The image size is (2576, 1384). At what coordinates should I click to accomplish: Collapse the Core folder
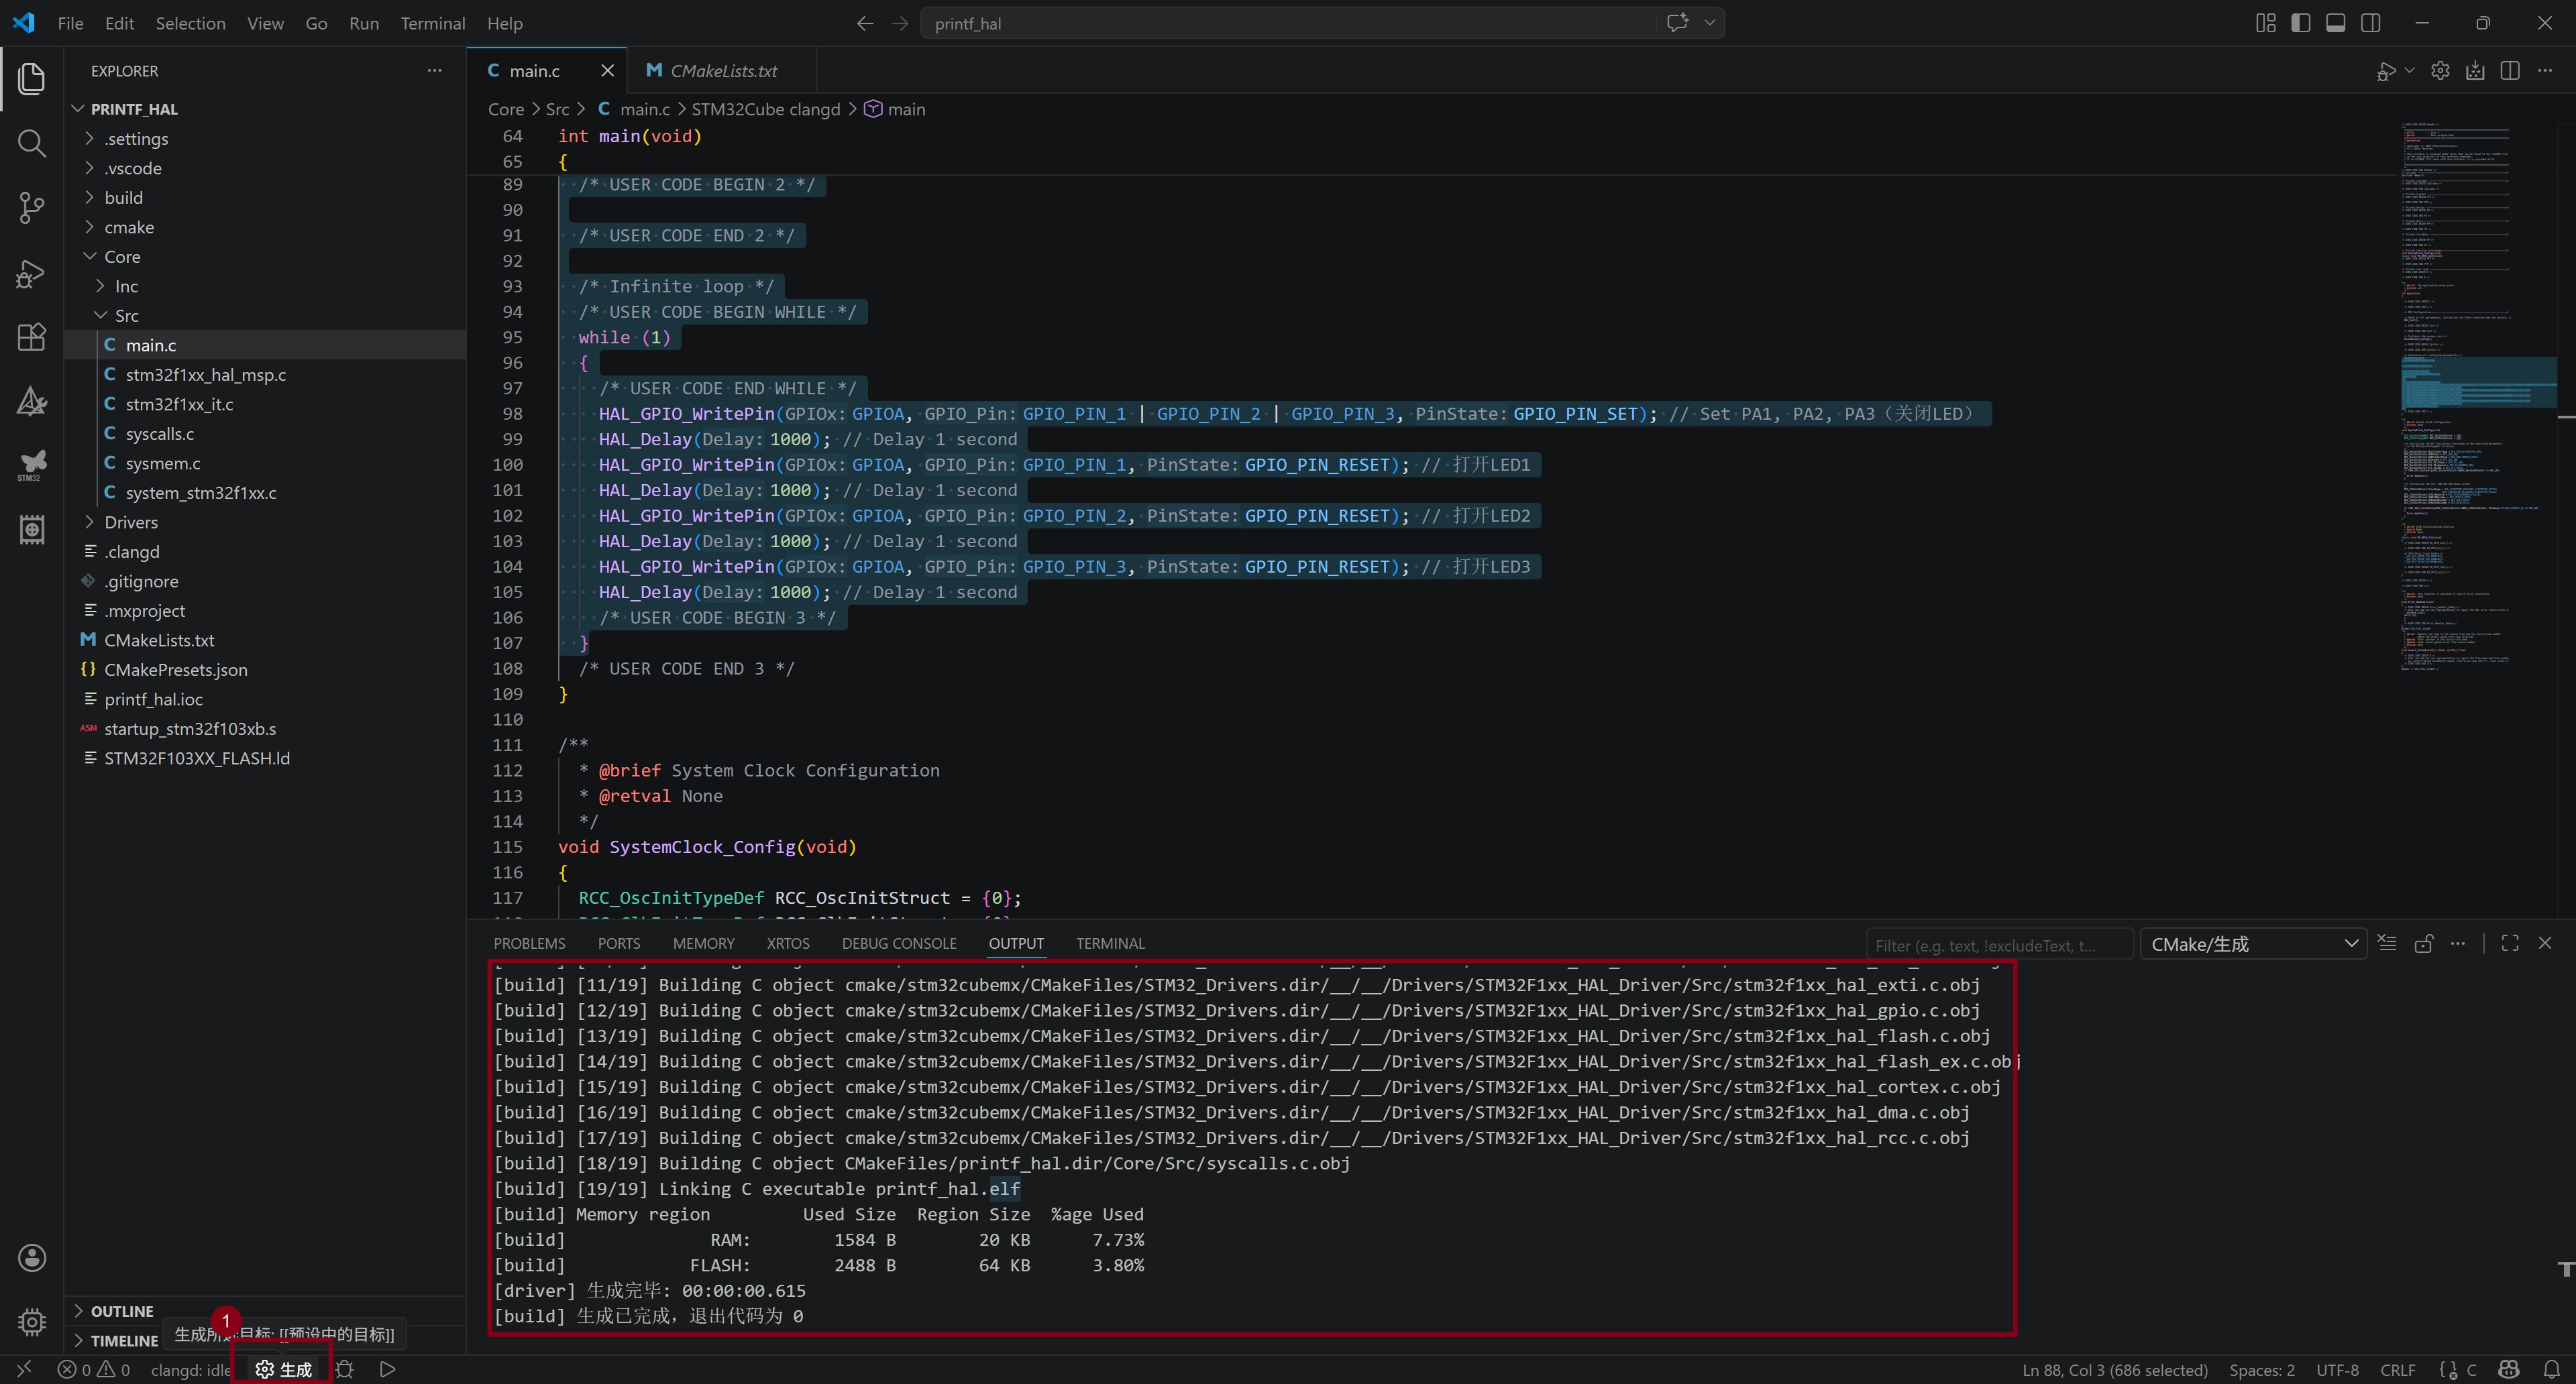(x=265, y=257)
